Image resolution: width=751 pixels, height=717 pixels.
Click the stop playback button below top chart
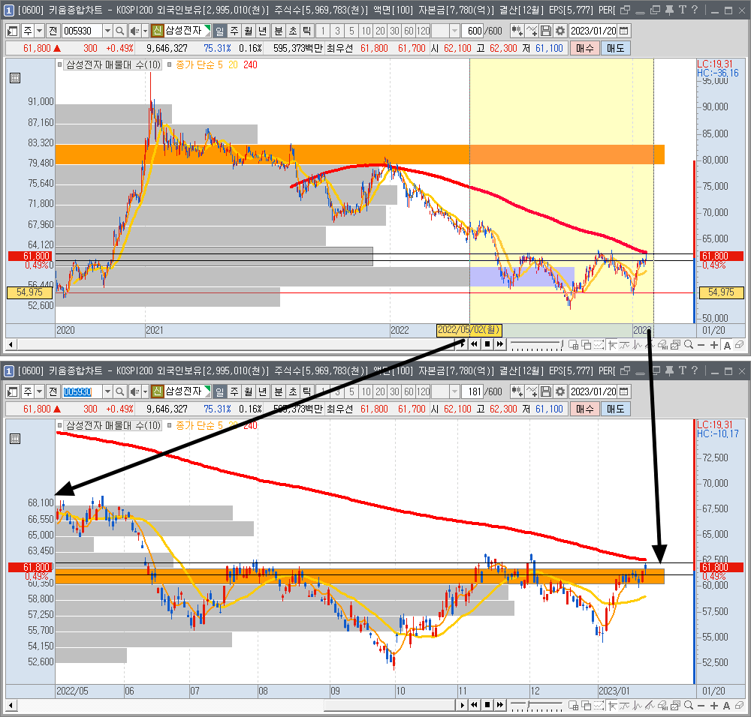point(487,344)
